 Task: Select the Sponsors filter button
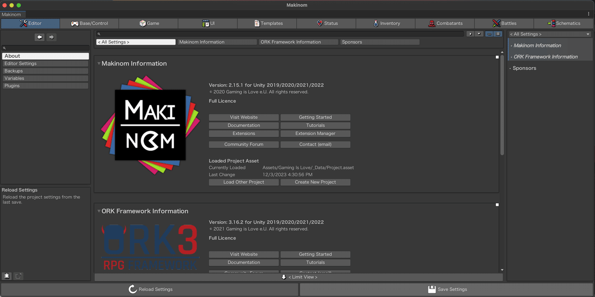coord(380,42)
